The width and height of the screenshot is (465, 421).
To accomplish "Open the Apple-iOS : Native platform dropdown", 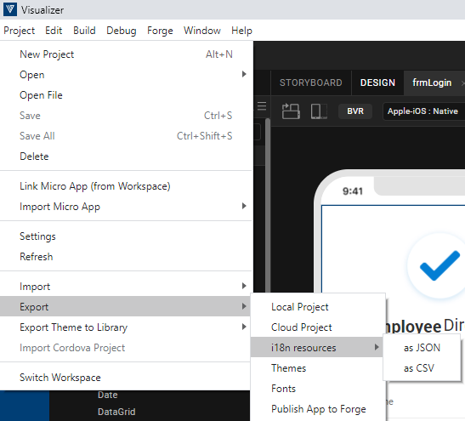I will pos(424,111).
